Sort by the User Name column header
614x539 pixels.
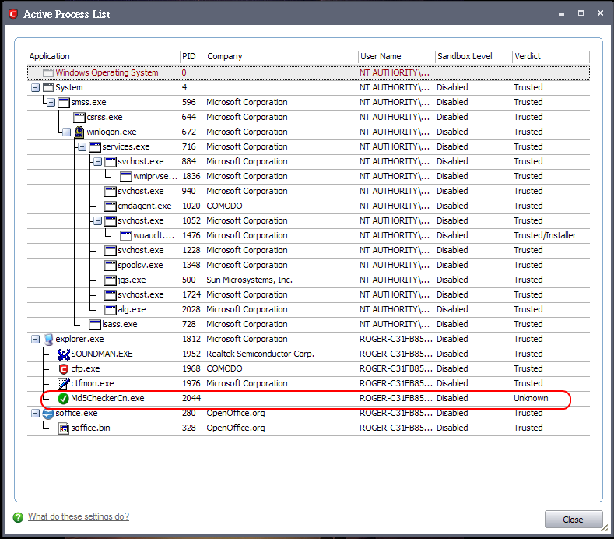click(x=396, y=56)
